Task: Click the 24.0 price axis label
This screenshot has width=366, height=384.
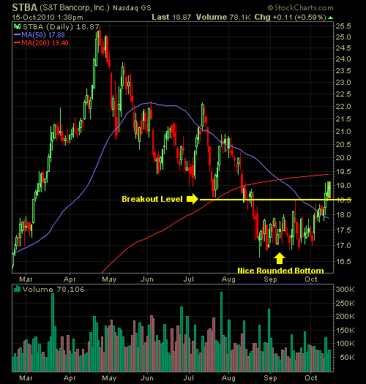Action: coord(343,59)
